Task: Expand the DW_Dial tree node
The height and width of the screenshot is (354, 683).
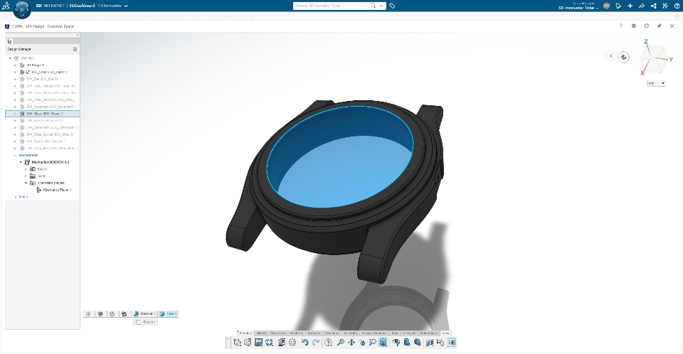Action: click(15, 79)
